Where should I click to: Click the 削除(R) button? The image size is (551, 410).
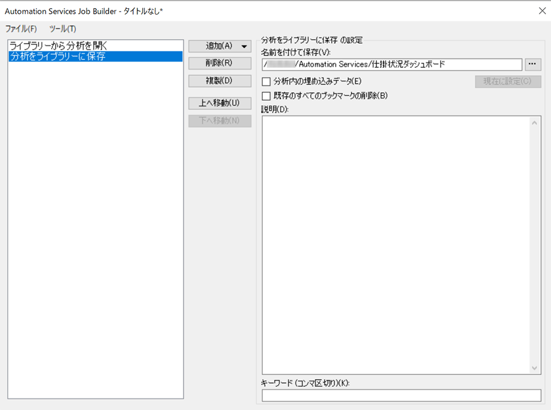220,63
